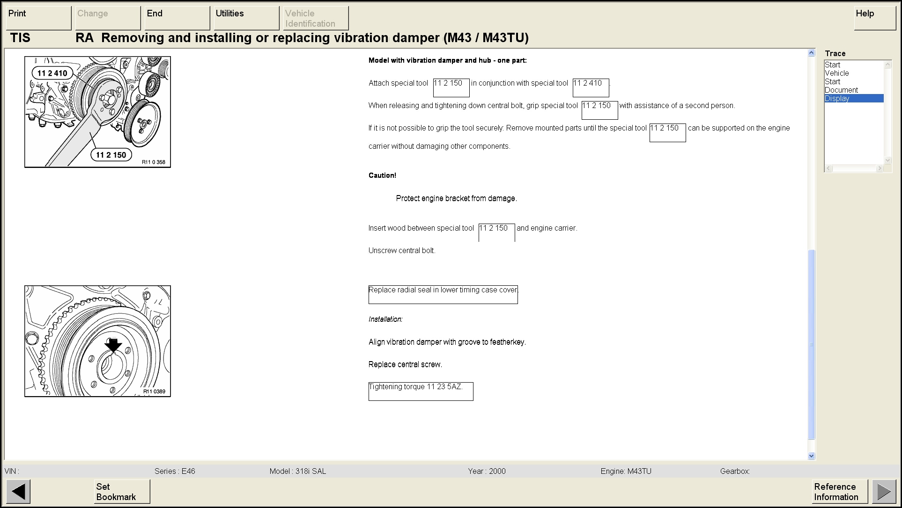The width and height of the screenshot is (902, 508).
Task: Click Trace list scroll-up arrow
Action: tap(887, 65)
